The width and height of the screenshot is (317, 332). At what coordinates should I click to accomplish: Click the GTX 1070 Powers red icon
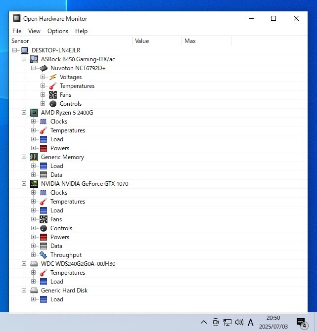(x=44, y=237)
